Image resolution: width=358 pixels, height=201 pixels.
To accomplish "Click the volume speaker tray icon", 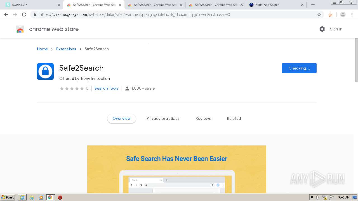I will [318, 197].
